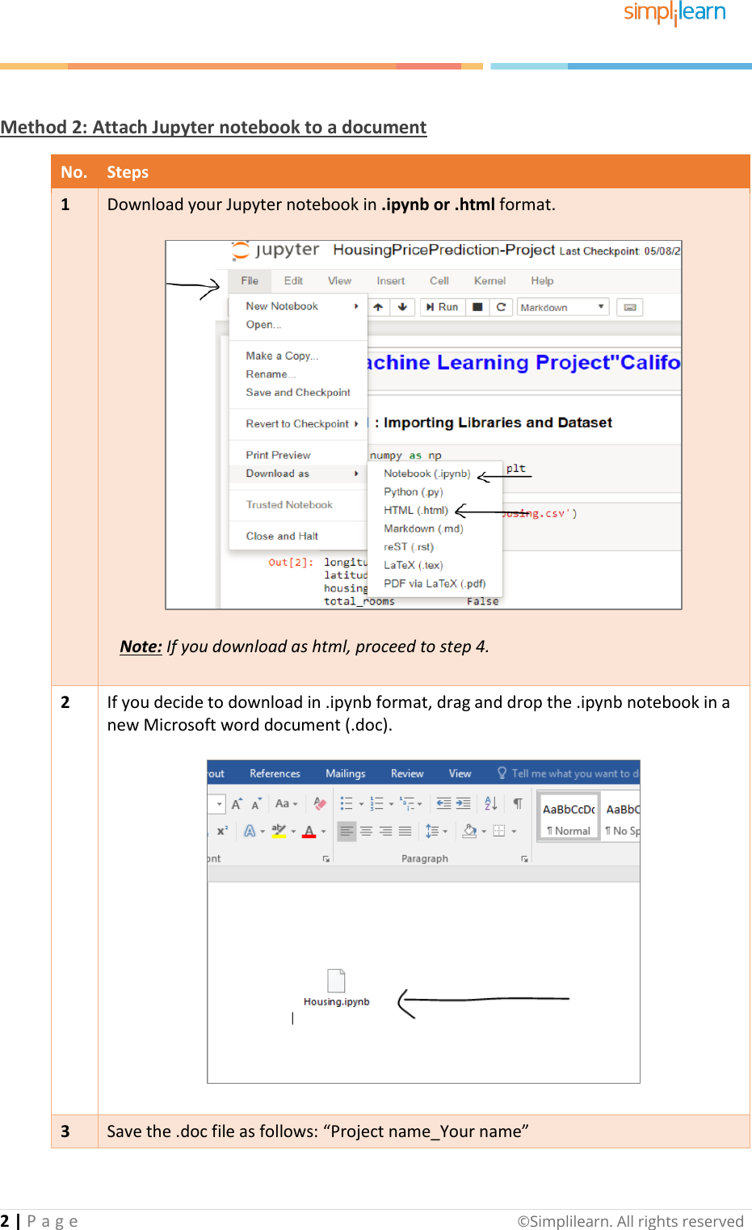
Task: Download as LaTeX (.tex)
Action: [413, 566]
